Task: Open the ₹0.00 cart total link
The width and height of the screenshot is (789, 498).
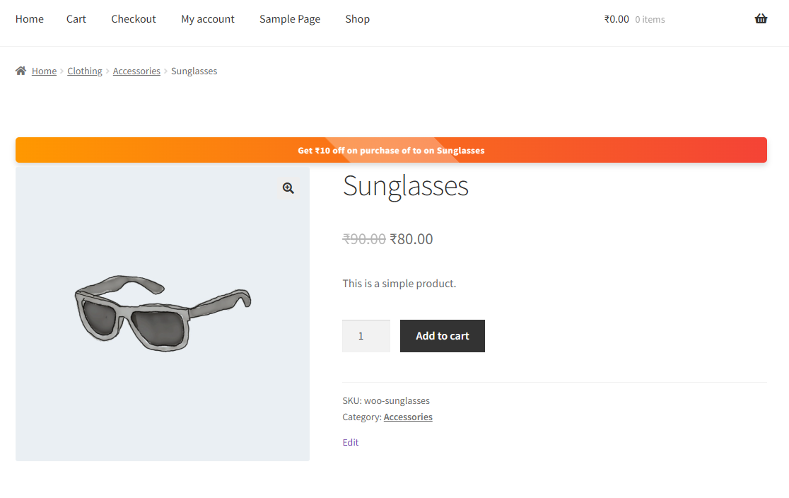Action: (616, 19)
